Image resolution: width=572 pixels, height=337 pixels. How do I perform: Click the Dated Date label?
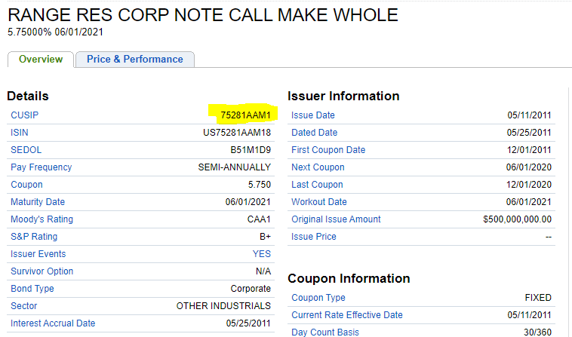pyautogui.click(x=315, y=133)
